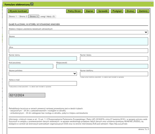Focus the Nazwa text field
Viewport: 155px width, 134px height.
[78, 42]
